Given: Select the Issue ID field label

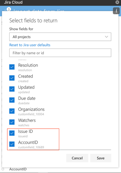Looking at the screenshot, I should (x=26, y=132).
